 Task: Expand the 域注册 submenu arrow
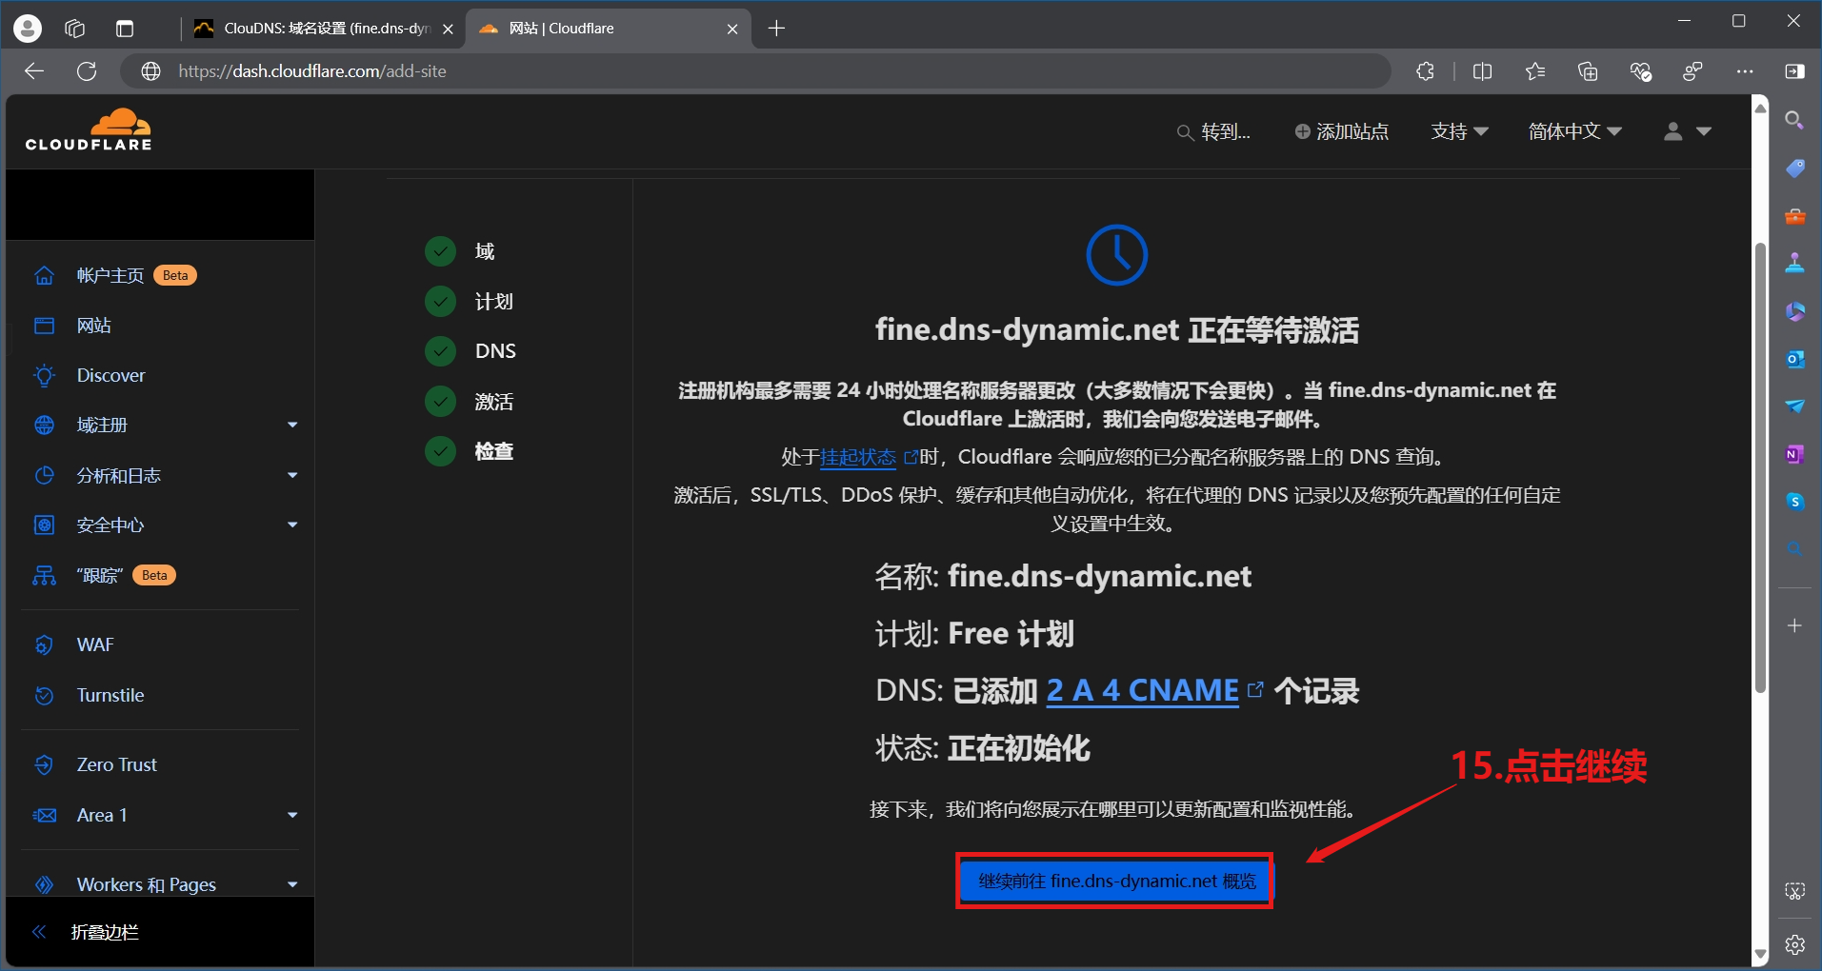(292, 425)
